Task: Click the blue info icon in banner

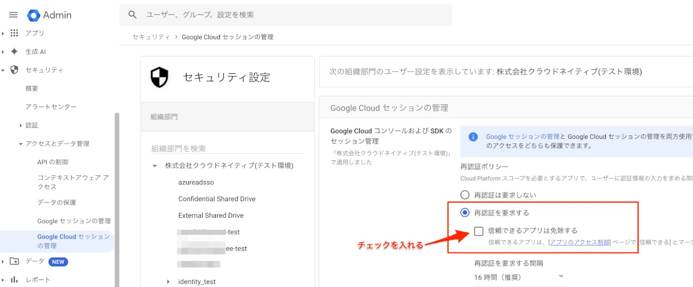Action: point(474,137)
